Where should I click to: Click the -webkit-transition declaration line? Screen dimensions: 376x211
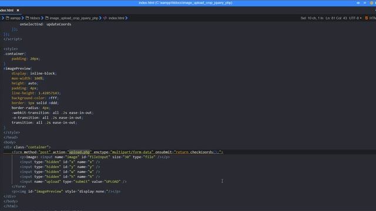[x=52, y=113]
